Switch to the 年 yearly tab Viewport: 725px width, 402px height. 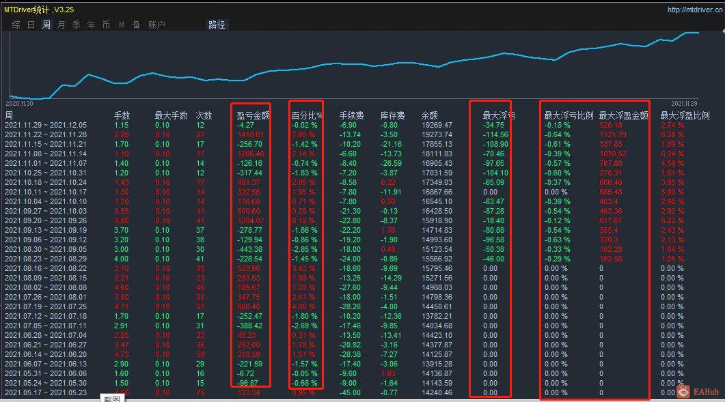click(x=91, y=25)
